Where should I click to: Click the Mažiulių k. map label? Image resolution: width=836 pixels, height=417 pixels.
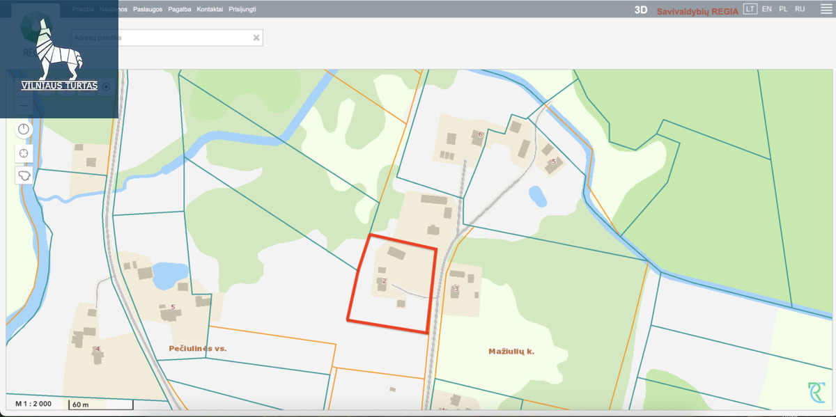511,352
